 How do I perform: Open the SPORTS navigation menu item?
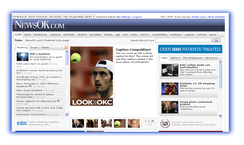pos(82,35)
